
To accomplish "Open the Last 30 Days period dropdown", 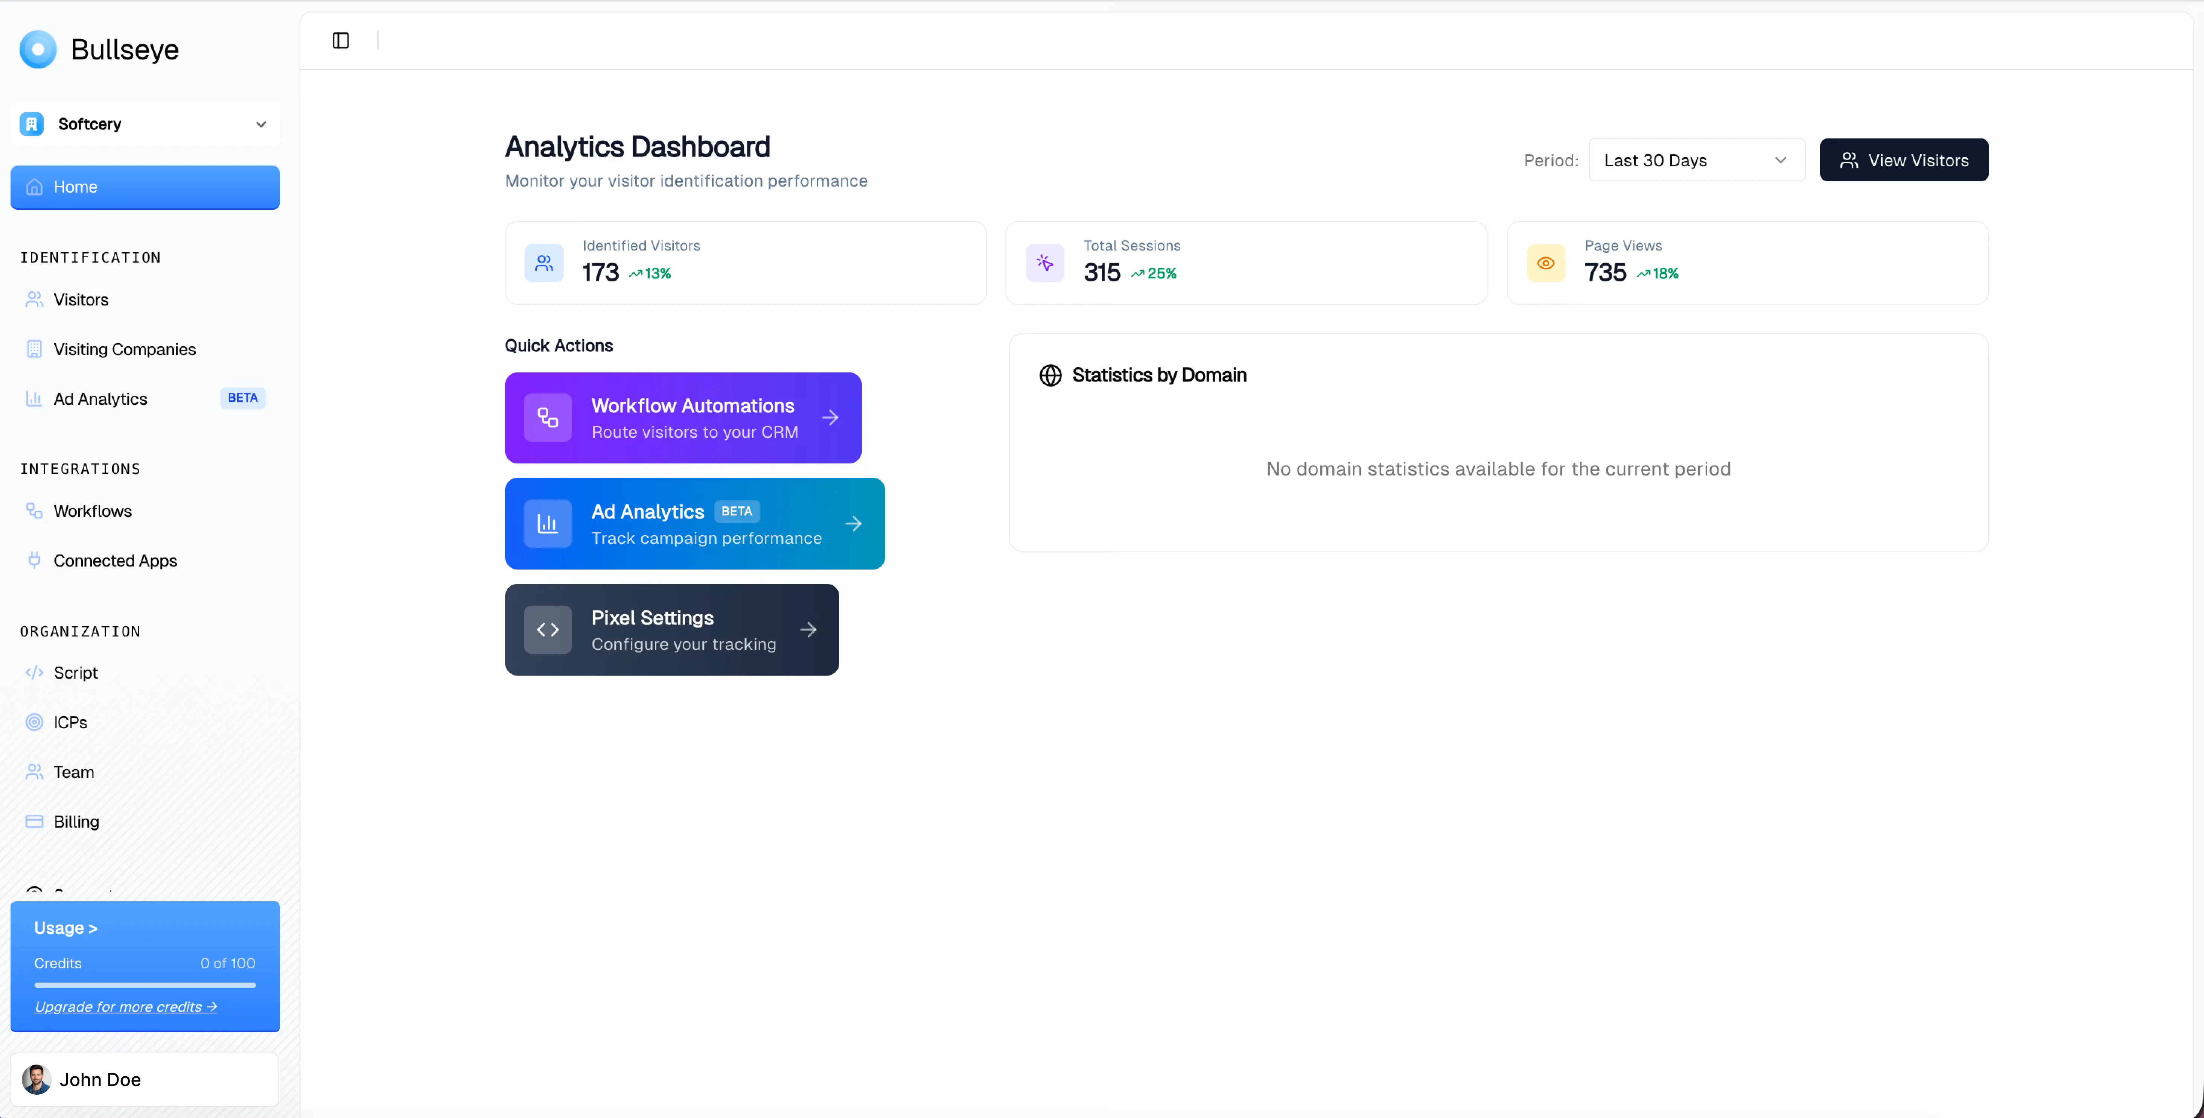I will point(1696,160).
